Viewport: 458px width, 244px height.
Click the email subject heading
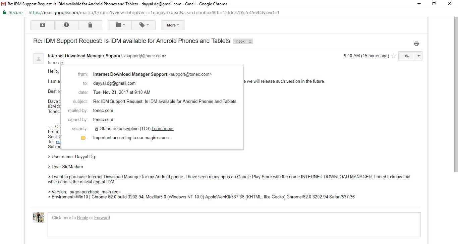[x=131, y=41]
